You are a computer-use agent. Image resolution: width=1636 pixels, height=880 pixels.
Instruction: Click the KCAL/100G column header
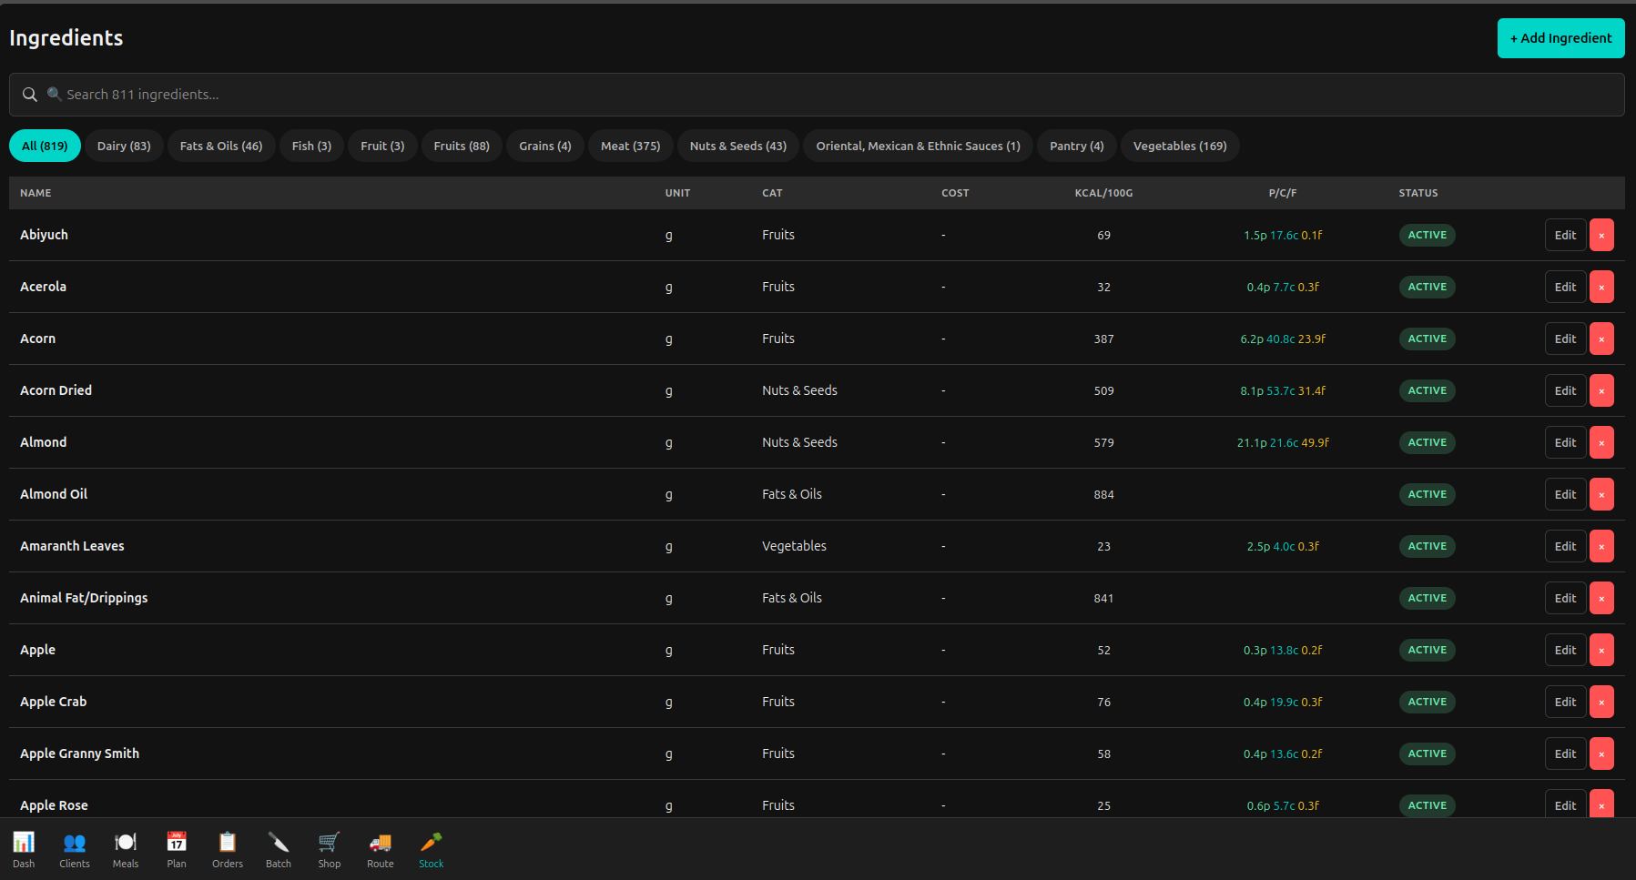(x=1103, y=193)
